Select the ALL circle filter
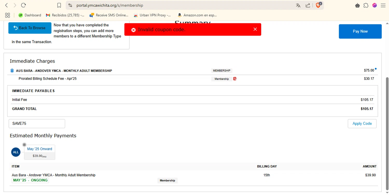Image resolution: width=389 pixels, height=195 pixels. coord(16,152)
